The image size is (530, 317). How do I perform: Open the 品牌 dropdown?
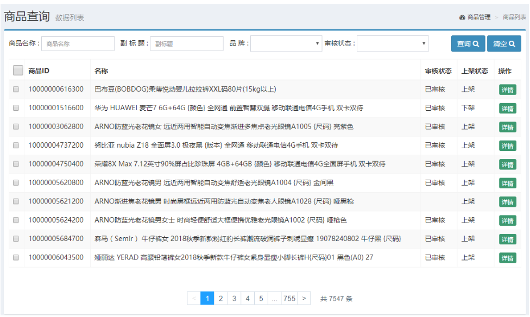286,43
